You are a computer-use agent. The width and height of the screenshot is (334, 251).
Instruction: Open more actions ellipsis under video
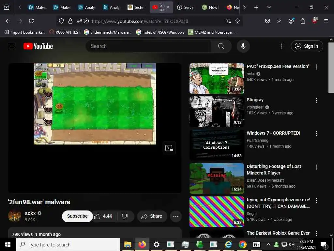[176, 216]
